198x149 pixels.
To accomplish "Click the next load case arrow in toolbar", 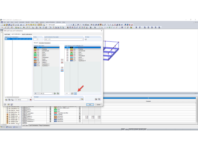I will click(x=71, y=25).
